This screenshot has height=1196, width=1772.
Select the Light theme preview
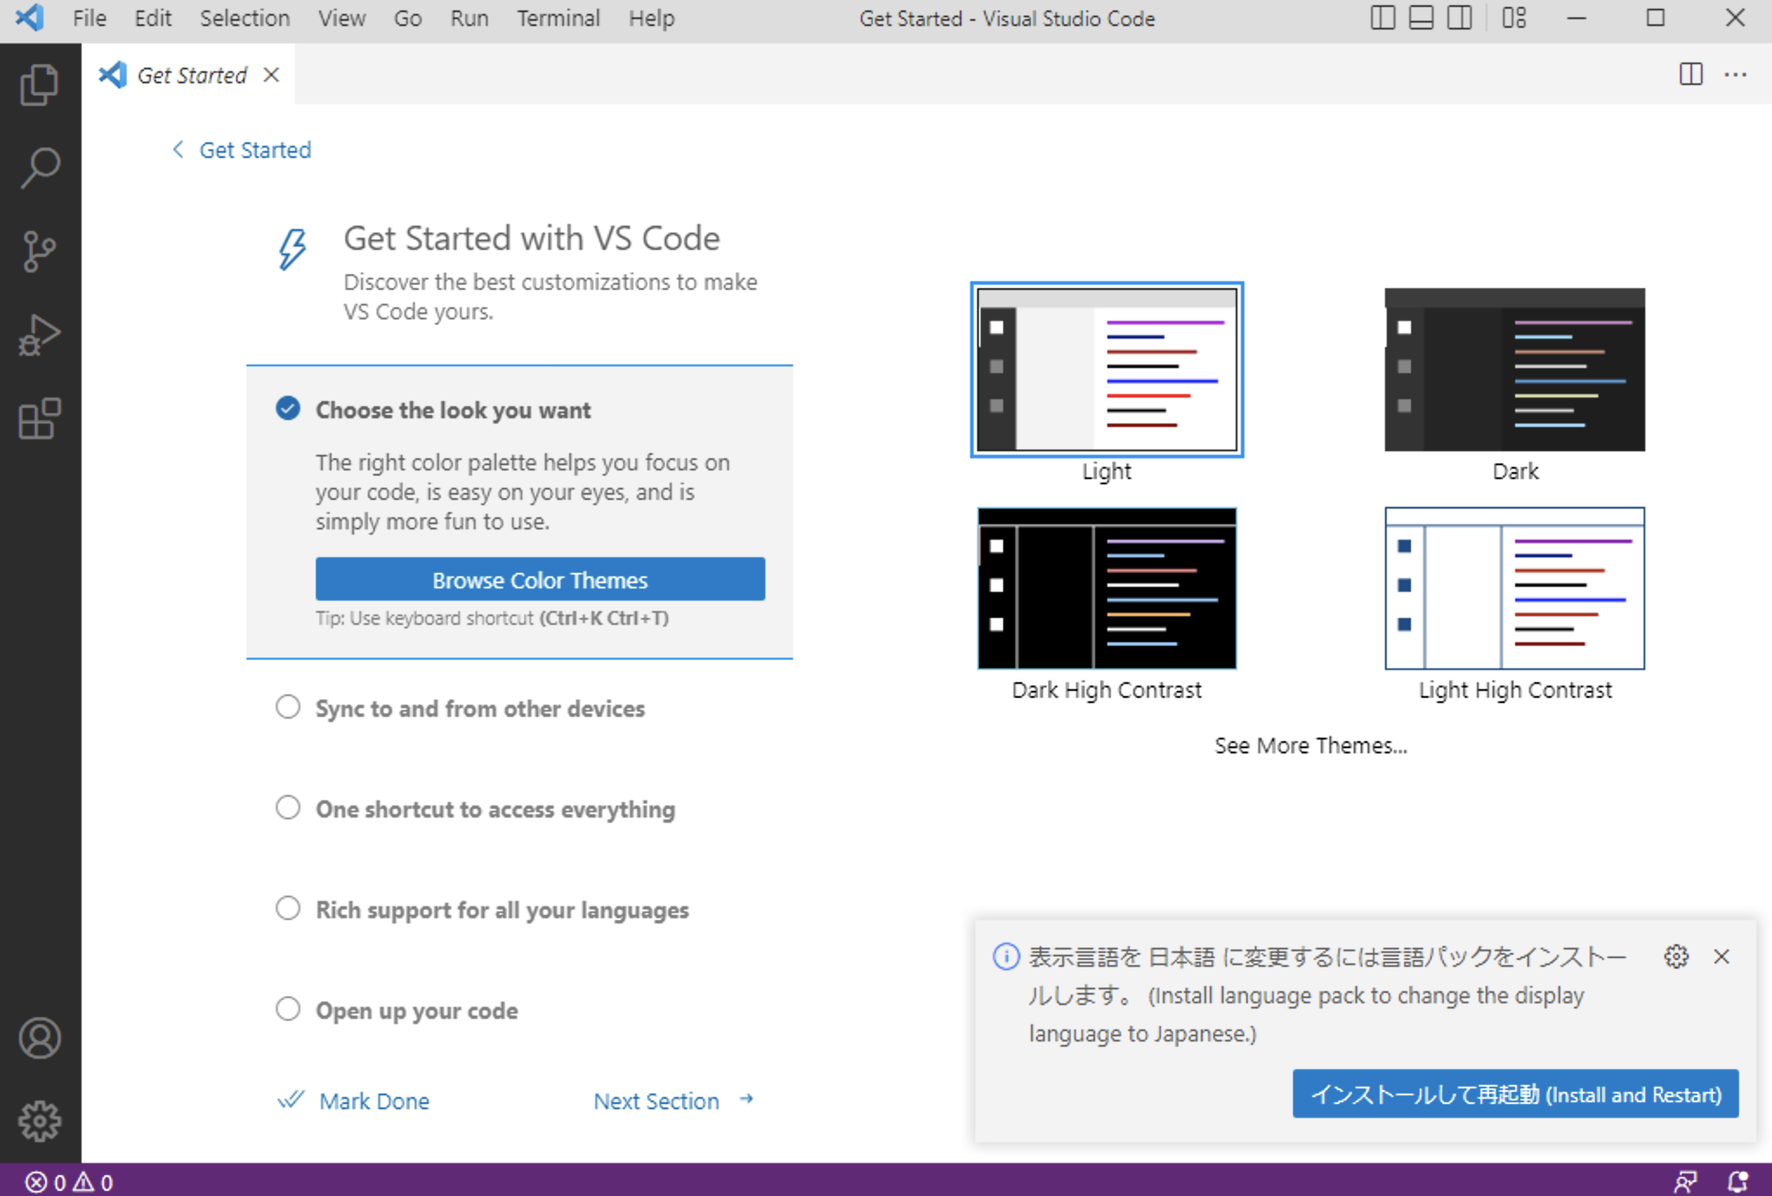[x=1106, y=370]
